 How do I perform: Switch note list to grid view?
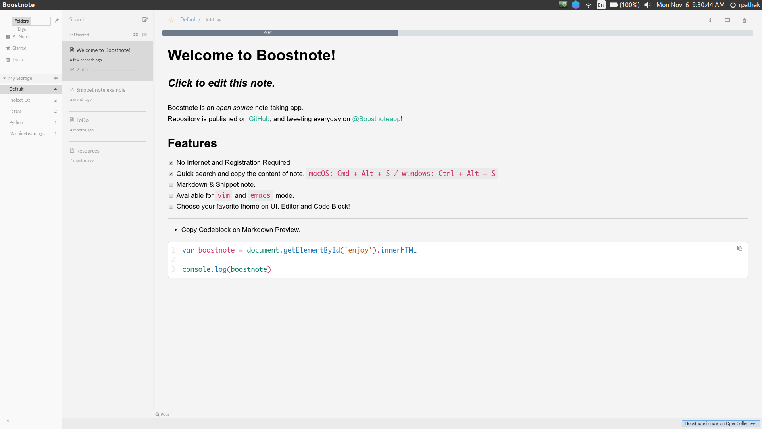135,35
